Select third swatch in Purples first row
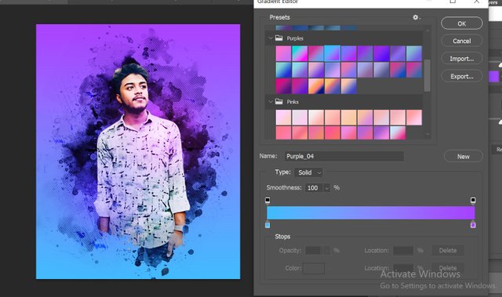Image resolution: width=502 pixels, height=297 pixels. pyautogui.click(x=316, y=53)
